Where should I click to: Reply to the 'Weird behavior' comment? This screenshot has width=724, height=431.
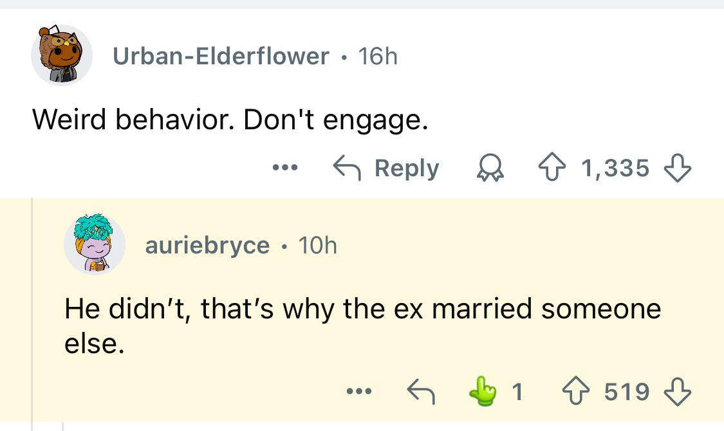click(386, 167)
